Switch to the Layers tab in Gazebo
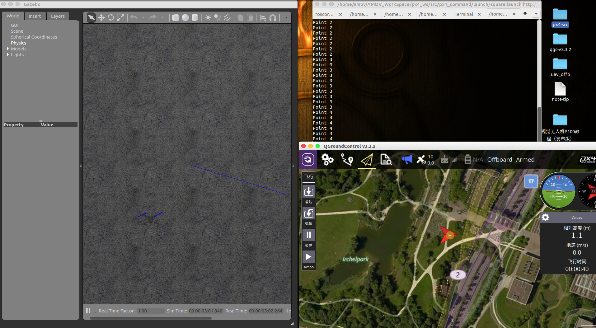596x328 pixels. (x=58, y=16)
